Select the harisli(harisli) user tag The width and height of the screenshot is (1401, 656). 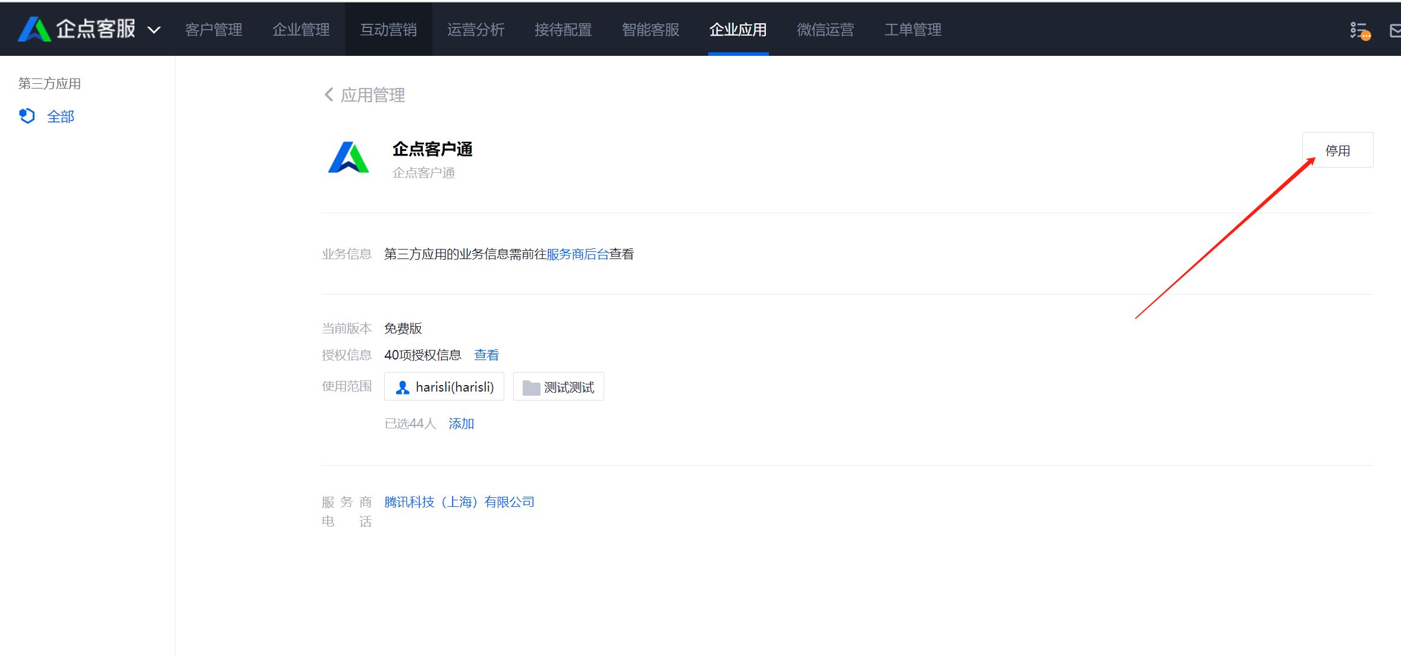click(444, 387)
